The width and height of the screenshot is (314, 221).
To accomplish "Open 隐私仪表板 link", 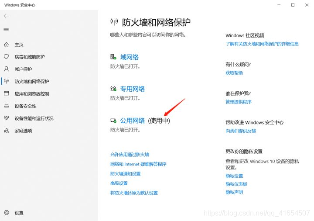I will pyautogui.click(x=236, y=184).
